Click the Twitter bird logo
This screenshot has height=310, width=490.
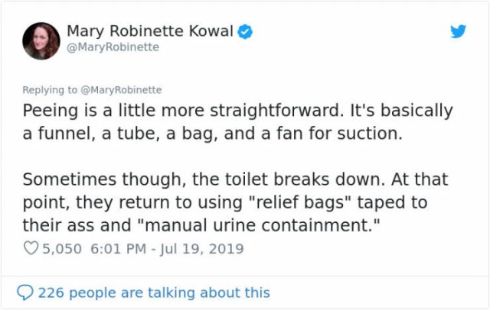(458, 31)
